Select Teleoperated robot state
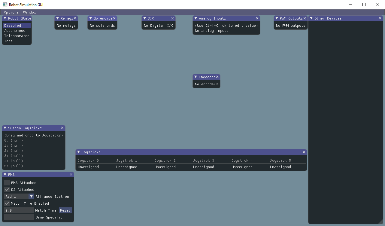Viewport: 385px width, 226px height. (17, 35)
